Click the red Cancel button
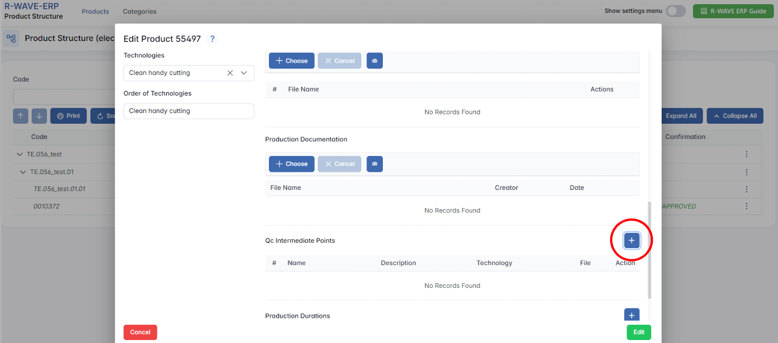 pyautogui.click(x=140, y=332)
